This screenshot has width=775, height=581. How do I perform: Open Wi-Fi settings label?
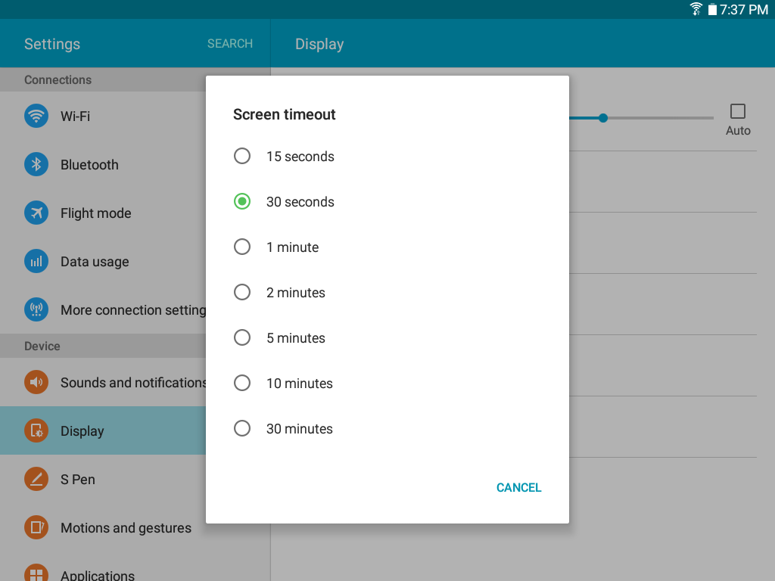pyautogui.click(x=75, y=116)
